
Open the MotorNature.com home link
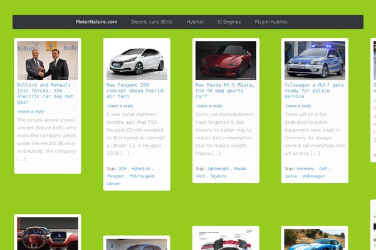click(x=97, y=22)
